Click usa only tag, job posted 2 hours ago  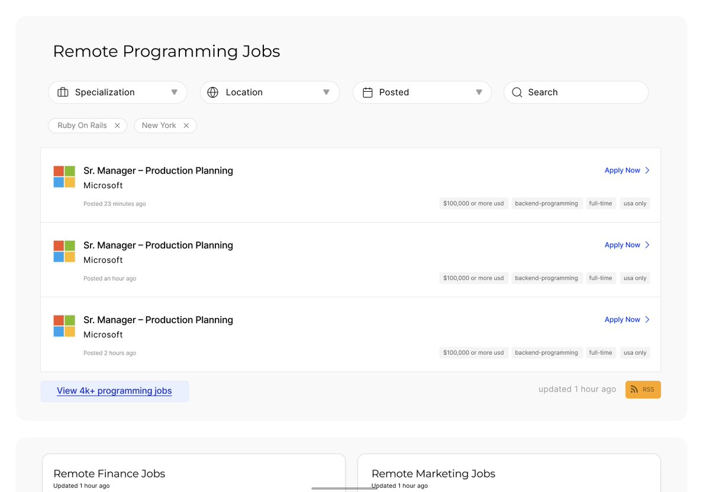click(635, 353)
